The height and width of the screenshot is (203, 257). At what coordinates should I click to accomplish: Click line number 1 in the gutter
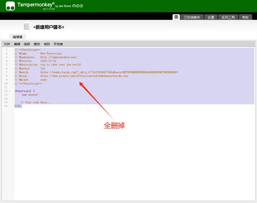point(7,50)
